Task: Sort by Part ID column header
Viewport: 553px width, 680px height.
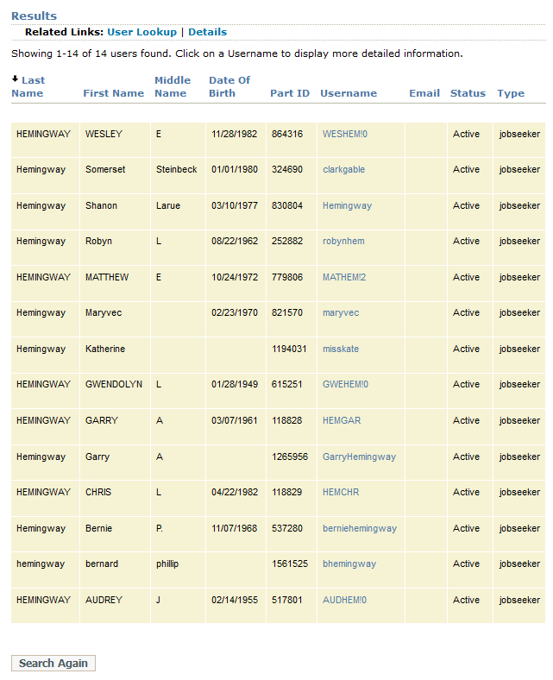Action: coord(290,93)
